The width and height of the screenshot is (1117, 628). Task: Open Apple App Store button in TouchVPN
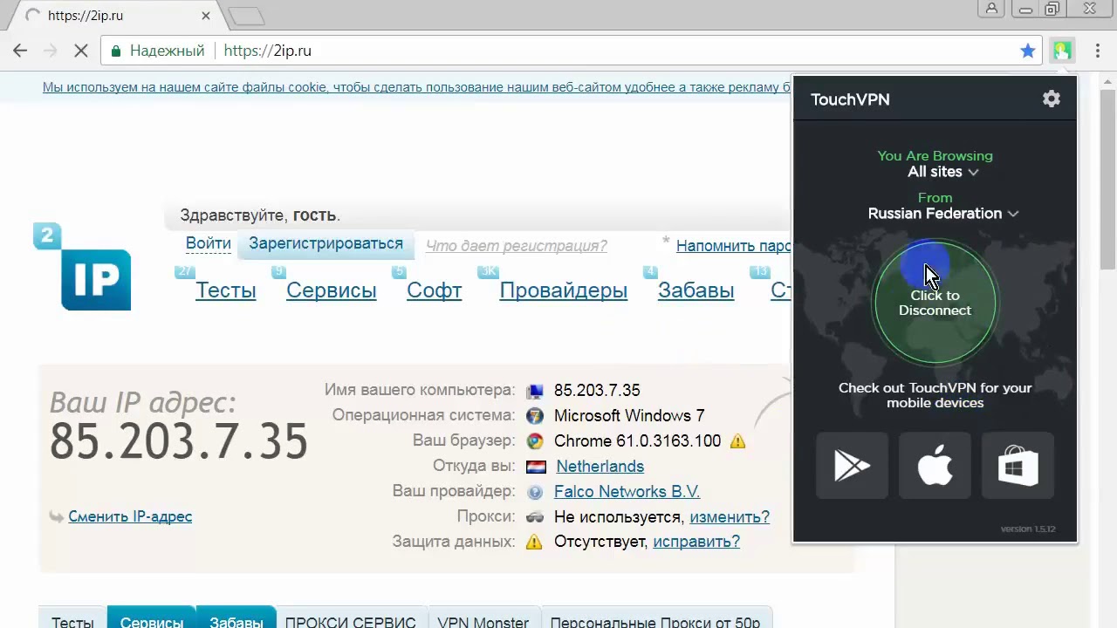pos(935,466)
